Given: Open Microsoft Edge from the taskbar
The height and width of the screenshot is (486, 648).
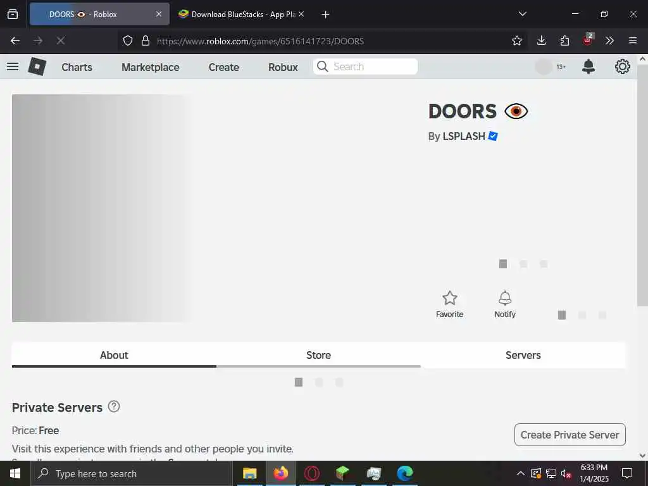Looking at the screenshot, I should coord(405,473).
